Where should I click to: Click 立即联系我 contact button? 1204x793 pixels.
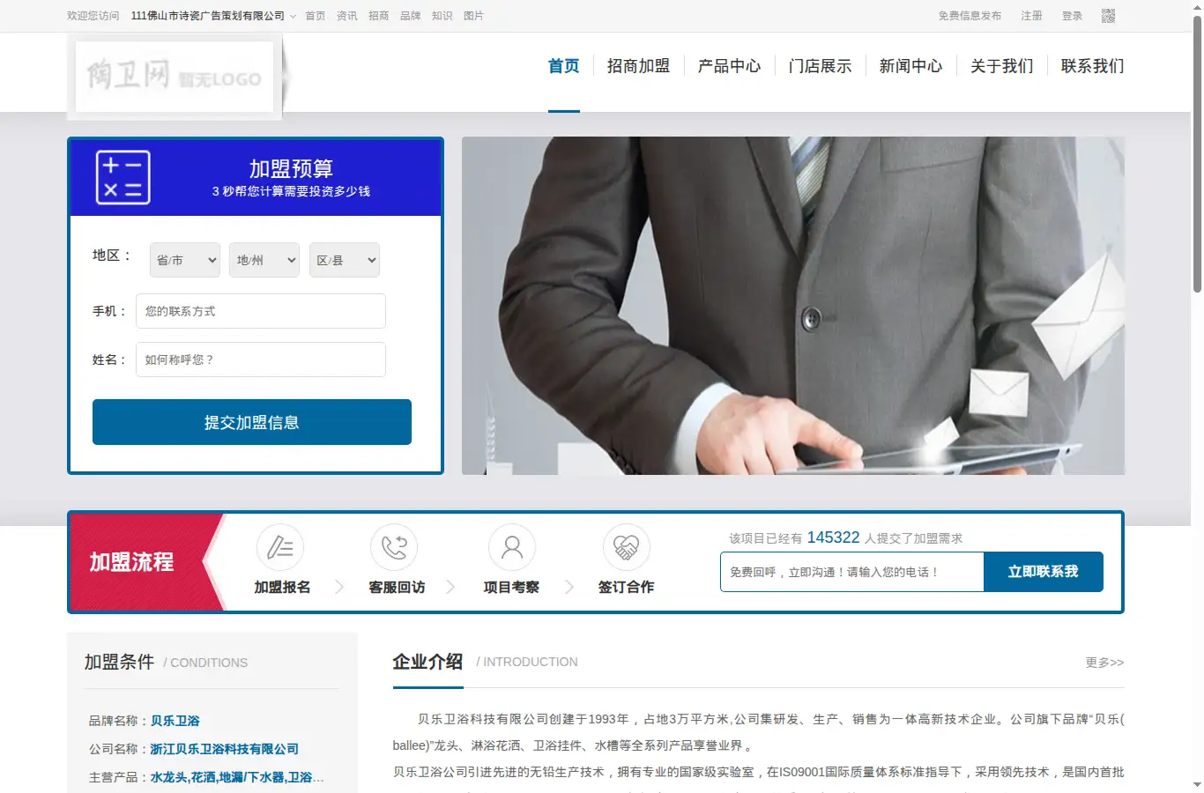click(1044, 572)
